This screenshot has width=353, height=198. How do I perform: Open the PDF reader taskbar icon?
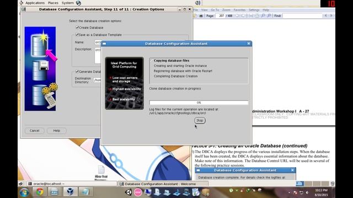click(x=54, y=192)
